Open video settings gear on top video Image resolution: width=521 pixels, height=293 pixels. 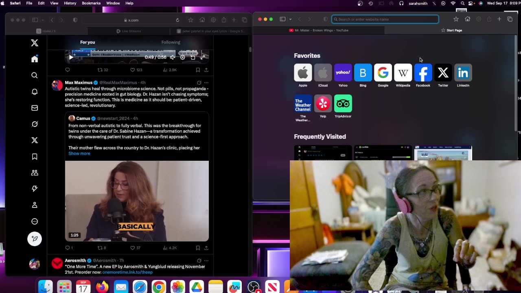182,57
